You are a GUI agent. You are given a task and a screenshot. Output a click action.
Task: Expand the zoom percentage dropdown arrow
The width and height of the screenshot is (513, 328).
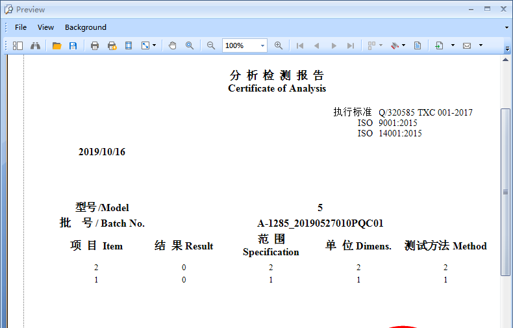pos(262,45)
